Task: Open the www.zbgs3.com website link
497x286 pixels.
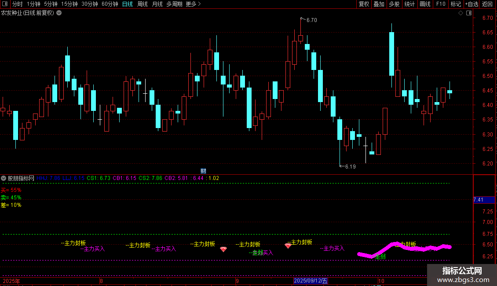Action: click(x=463, y=280)
